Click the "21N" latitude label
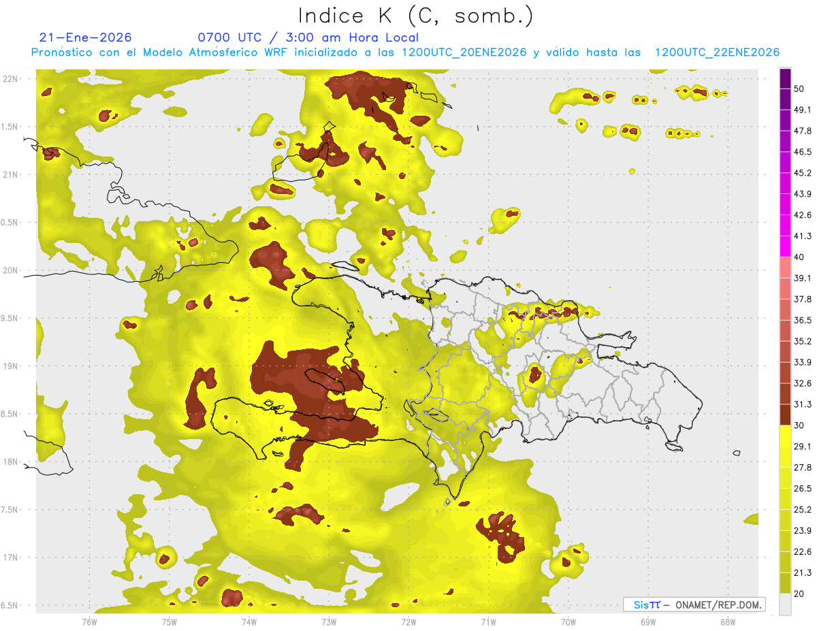The image size is (817, 631). coord(10,174)
